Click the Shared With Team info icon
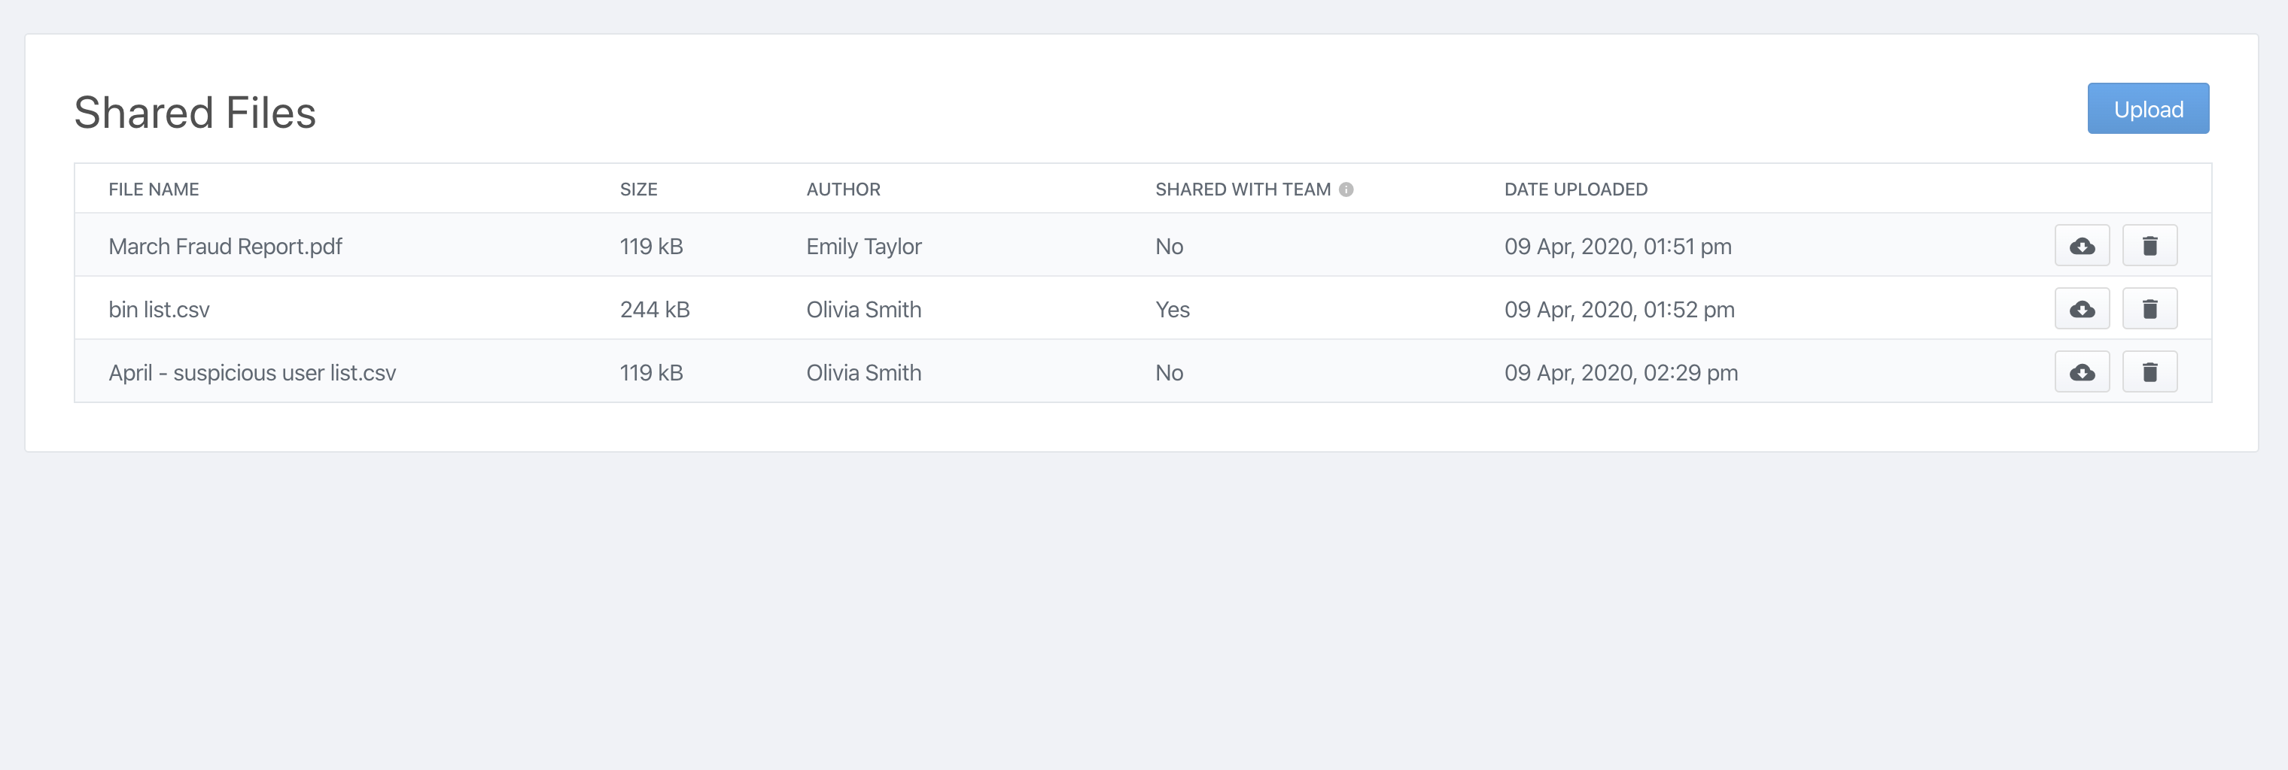The width and height of the screenshot is (2288, 770). tap(1346, 189)
